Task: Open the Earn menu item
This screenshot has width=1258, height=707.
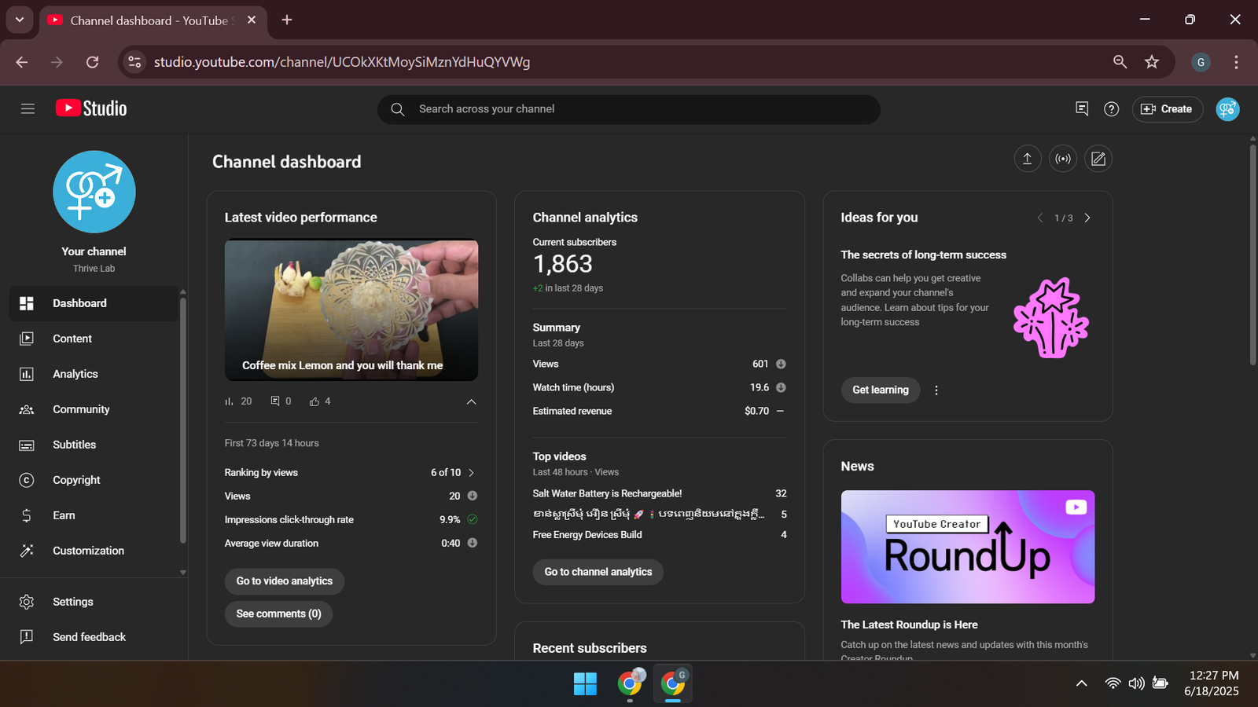Action: pyautogui.click(x=94, y=515)
